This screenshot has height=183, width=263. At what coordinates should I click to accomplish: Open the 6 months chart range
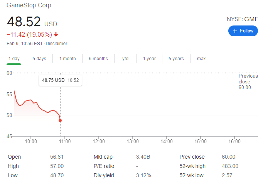click(98, 59)
